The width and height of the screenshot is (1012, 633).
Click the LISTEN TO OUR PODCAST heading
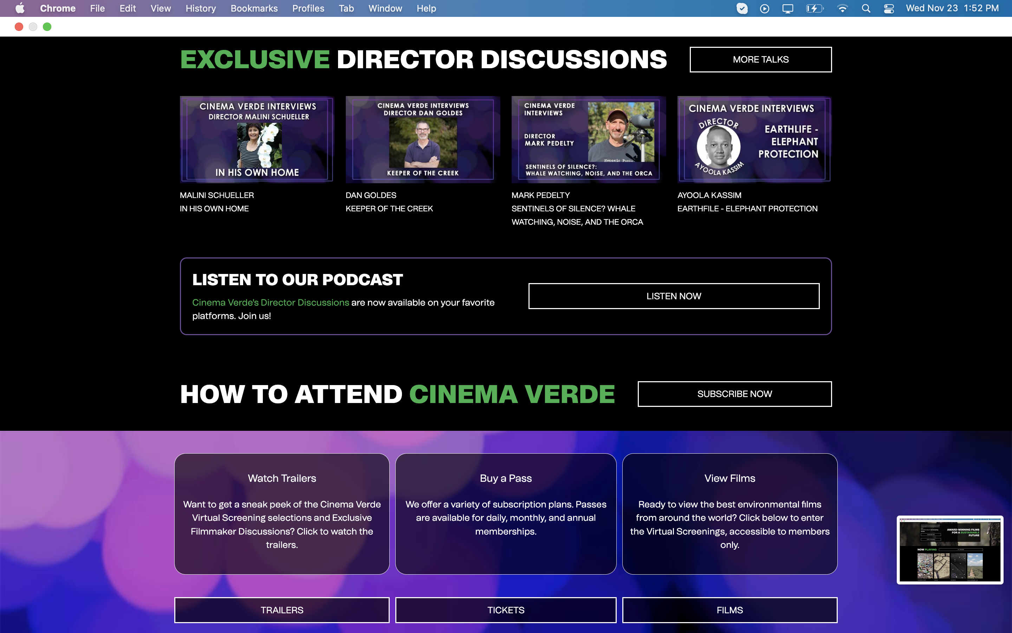[297, 280]
